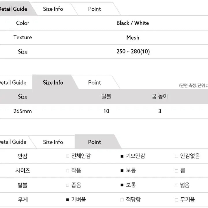Viewport: 208px width, 208px height.
Task: Check the 안감없음 option
Action: [176, 156]
